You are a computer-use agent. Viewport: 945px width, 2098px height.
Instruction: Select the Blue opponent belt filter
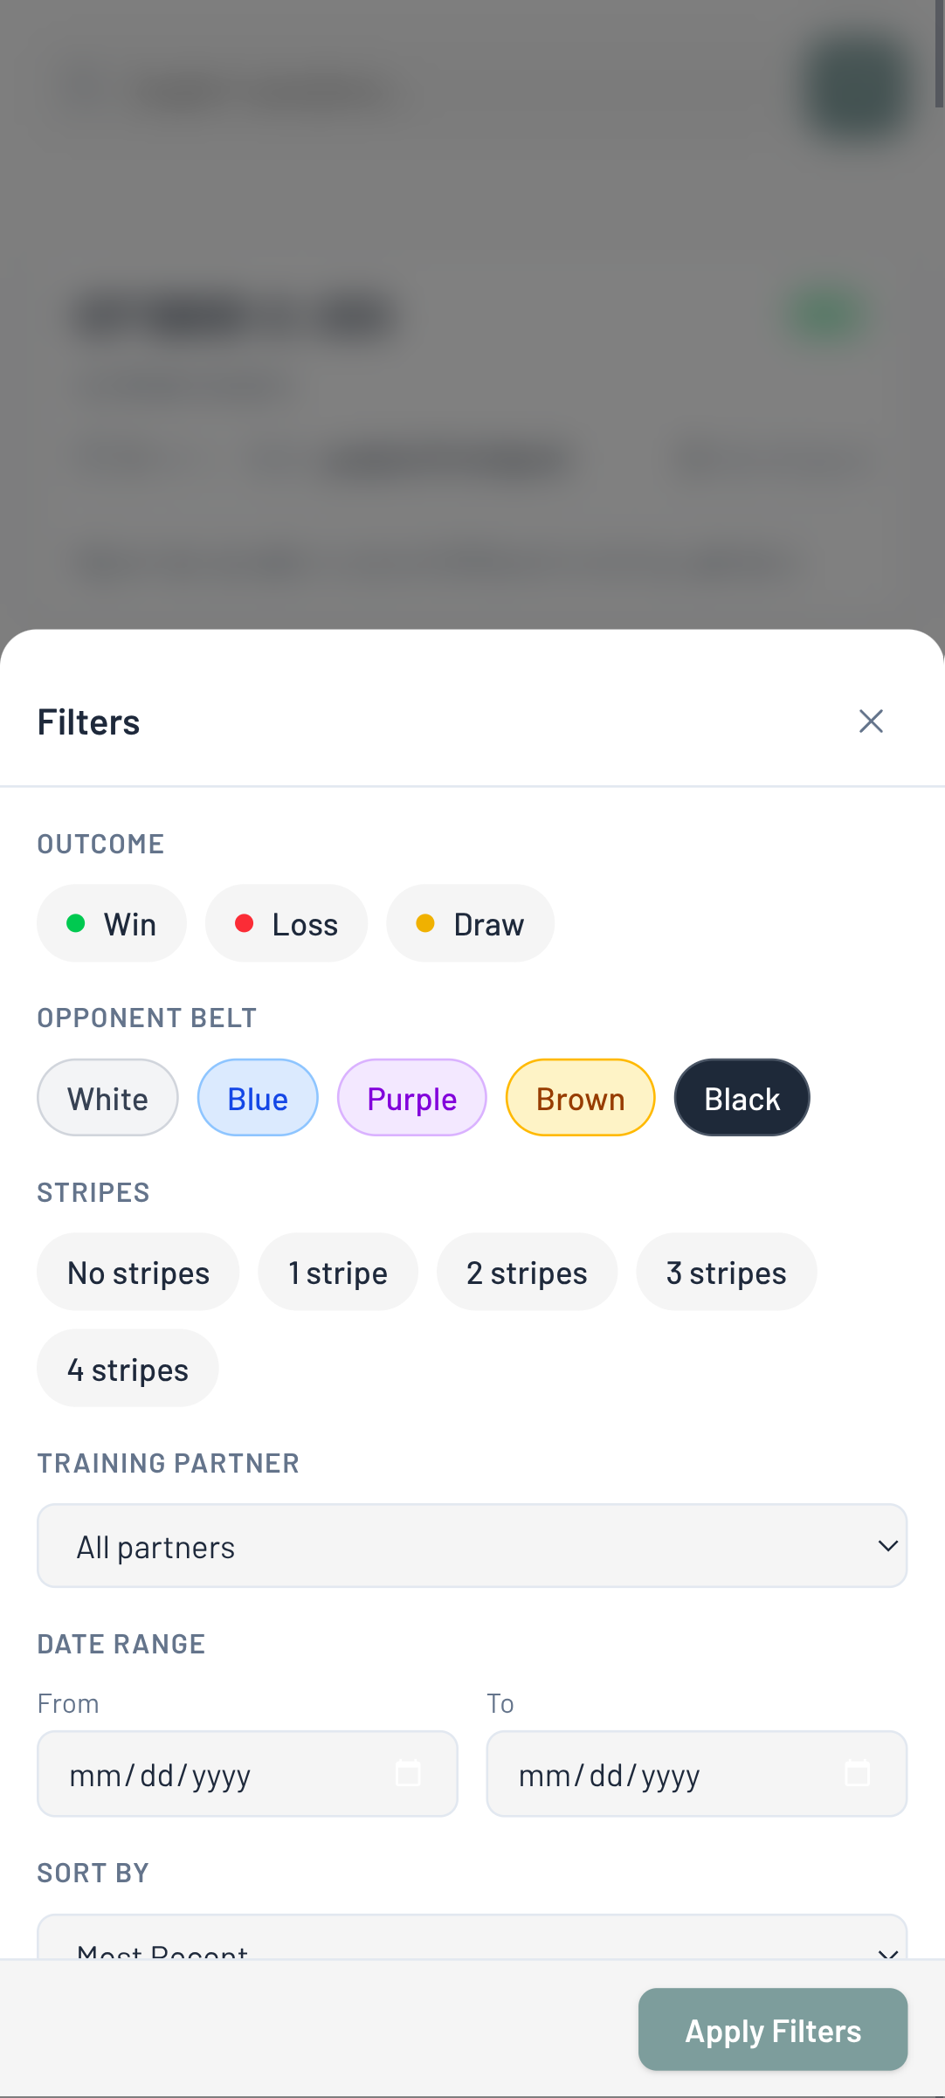(x=257, y=1097)
